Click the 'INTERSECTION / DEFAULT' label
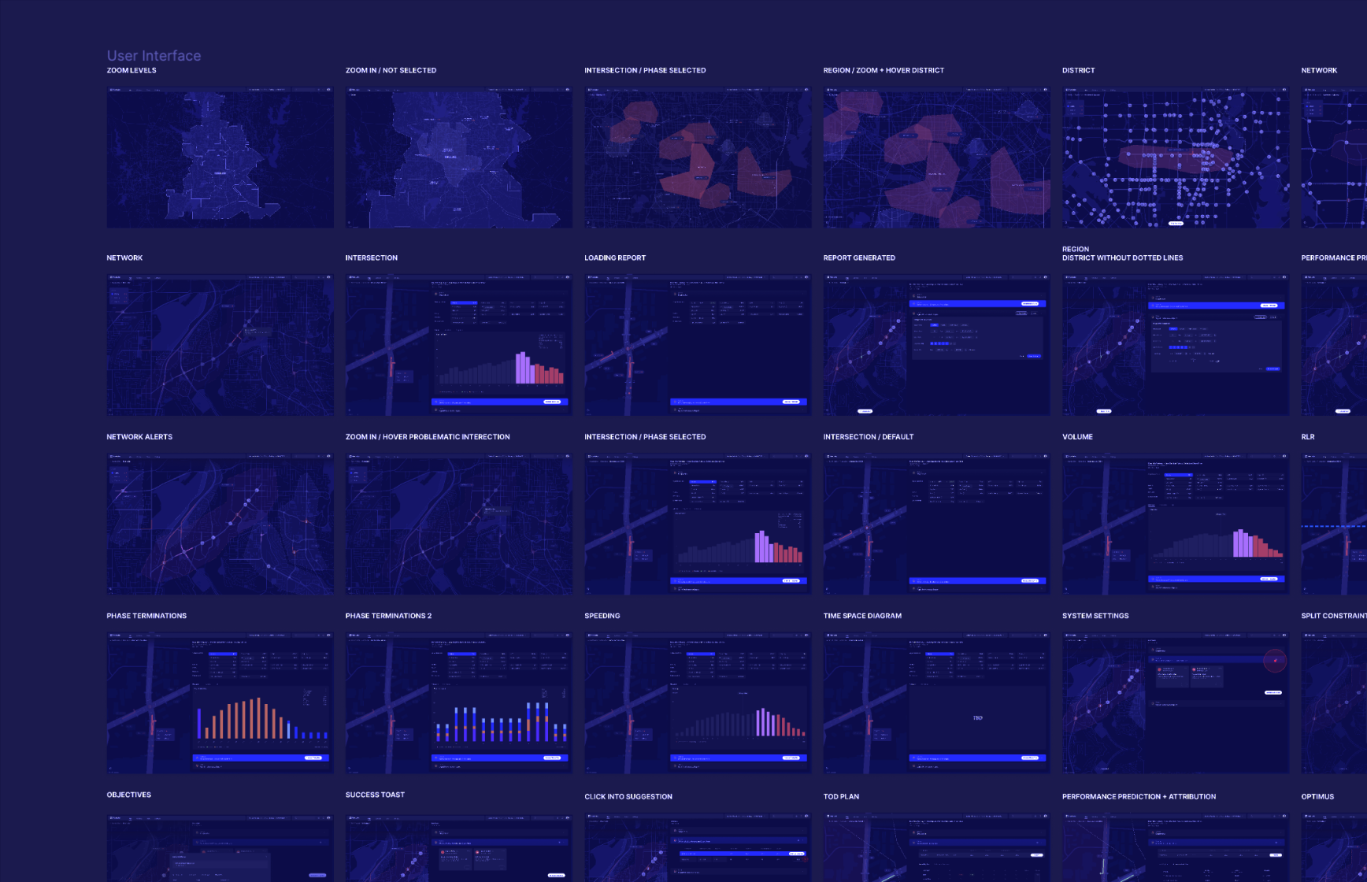The height and width of the screenshot is (882, 1367). click(869, 436)
